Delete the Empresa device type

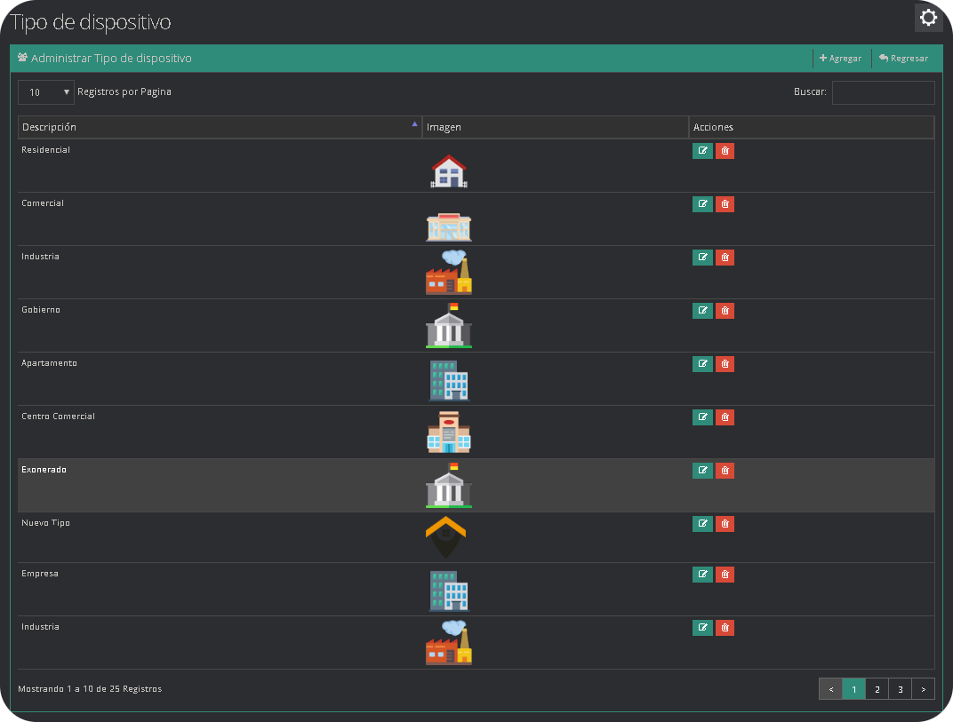pyautogui.click(x=725, y=575)
